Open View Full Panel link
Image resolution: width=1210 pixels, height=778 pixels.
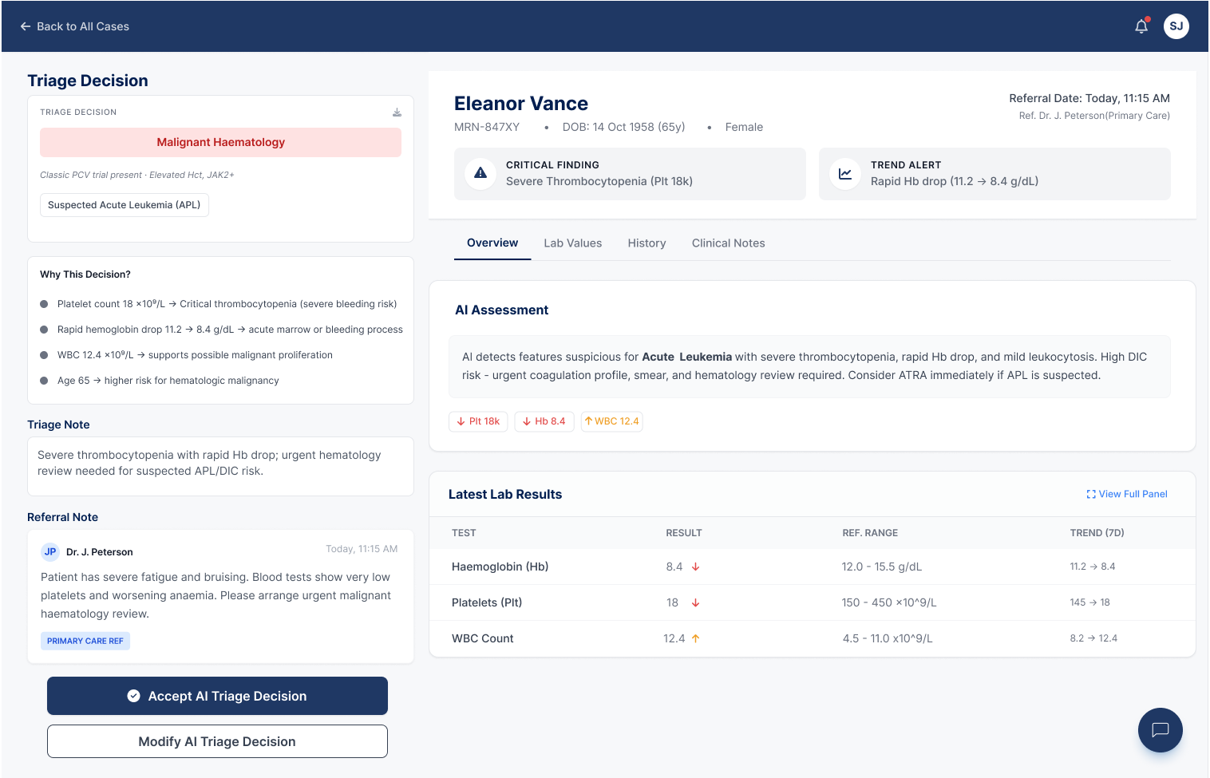tap(1126, 494)
